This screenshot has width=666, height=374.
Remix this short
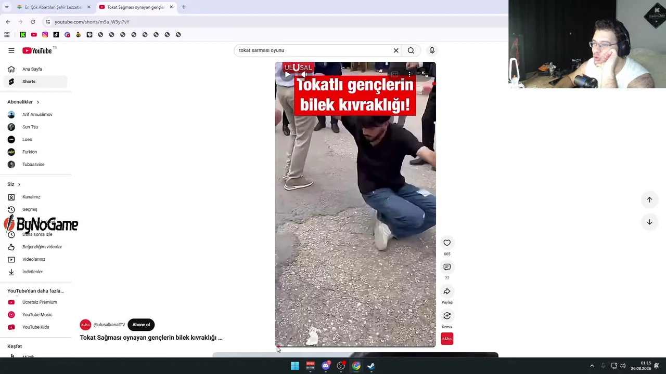pos(447,316)
